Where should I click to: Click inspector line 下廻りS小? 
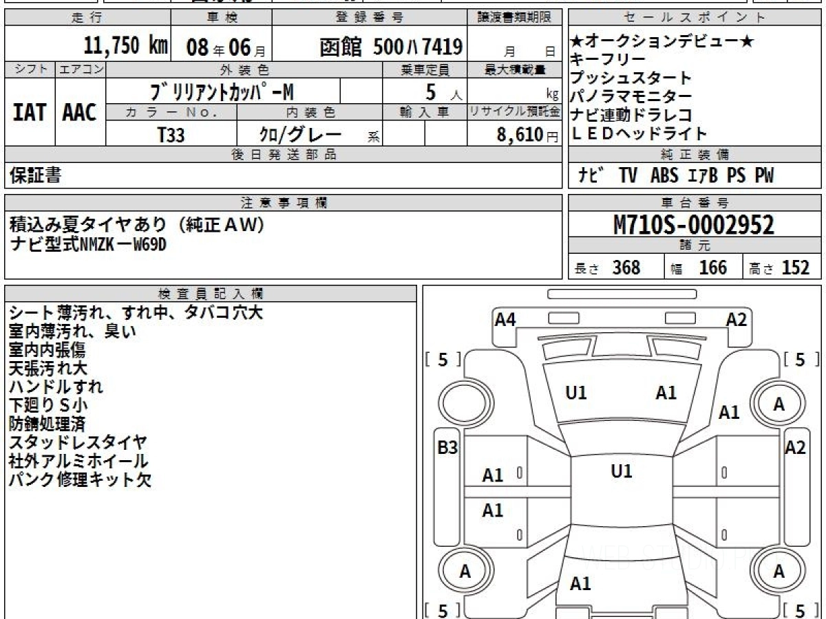tap(48, 405)
